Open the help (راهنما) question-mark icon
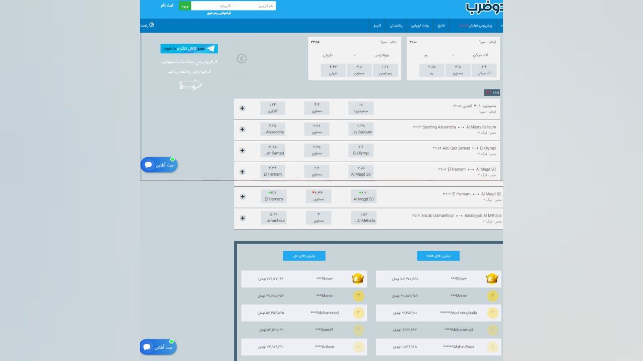 coord(152,25)
